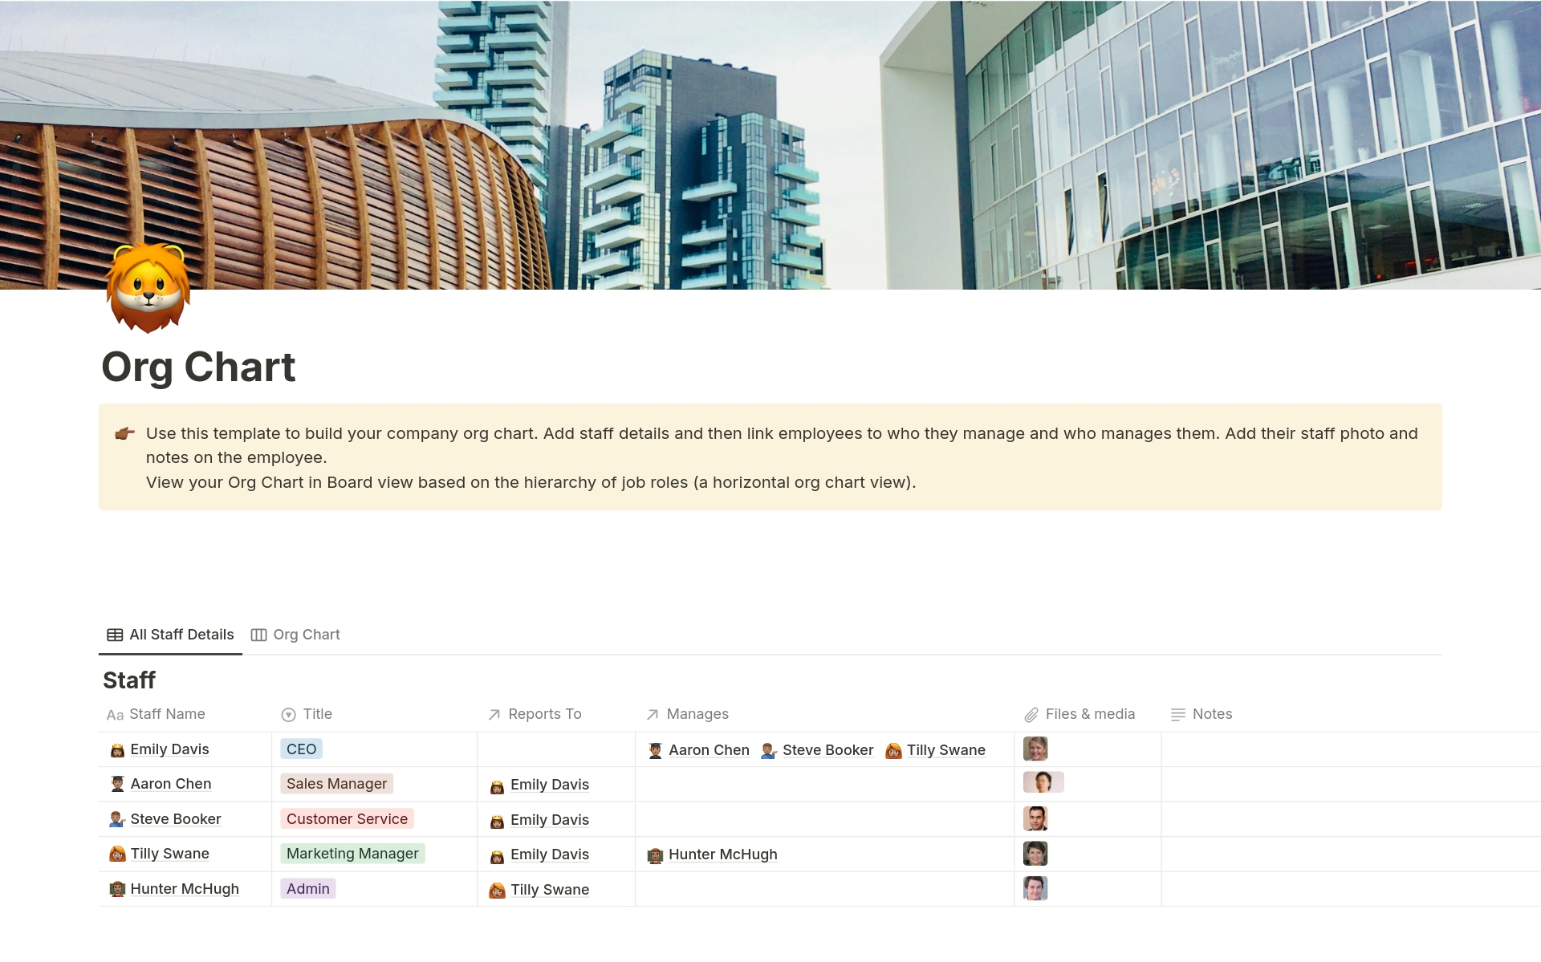This screenshot has width=1541, height=962.
Task: Click the Manages relation icon
Action: click(653, 714)
